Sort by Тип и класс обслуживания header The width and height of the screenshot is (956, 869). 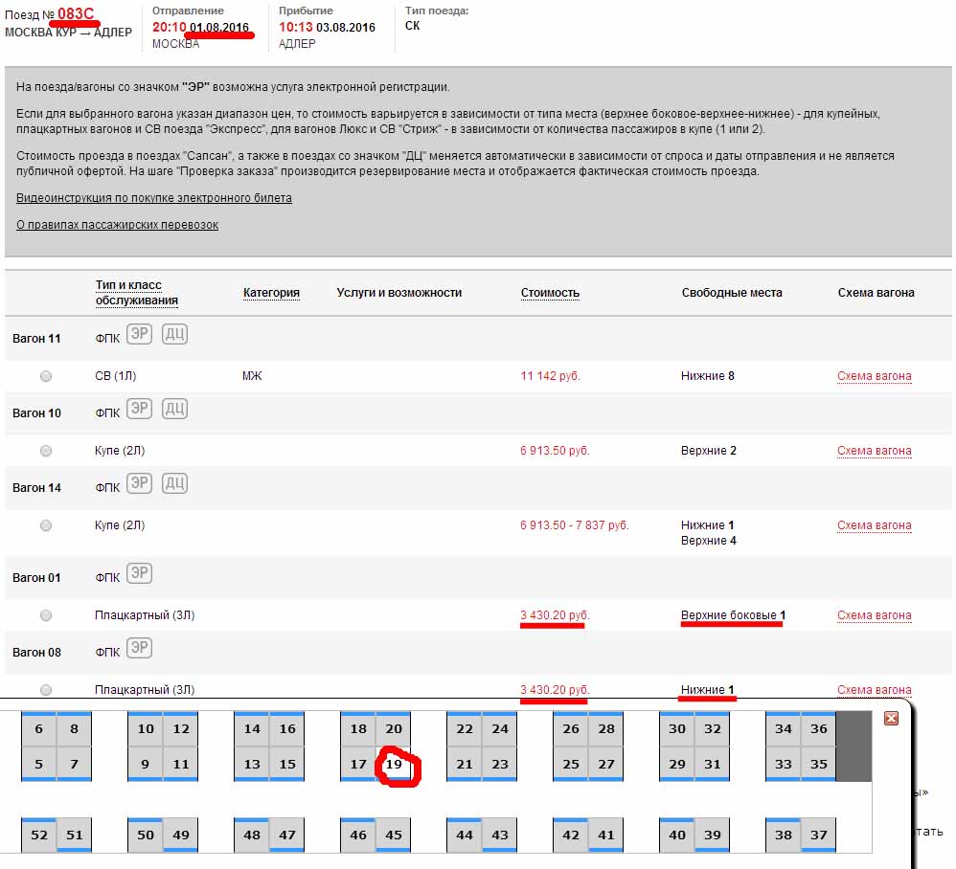coord(136,293)
